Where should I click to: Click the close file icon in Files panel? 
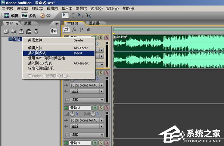coord(14,31)
